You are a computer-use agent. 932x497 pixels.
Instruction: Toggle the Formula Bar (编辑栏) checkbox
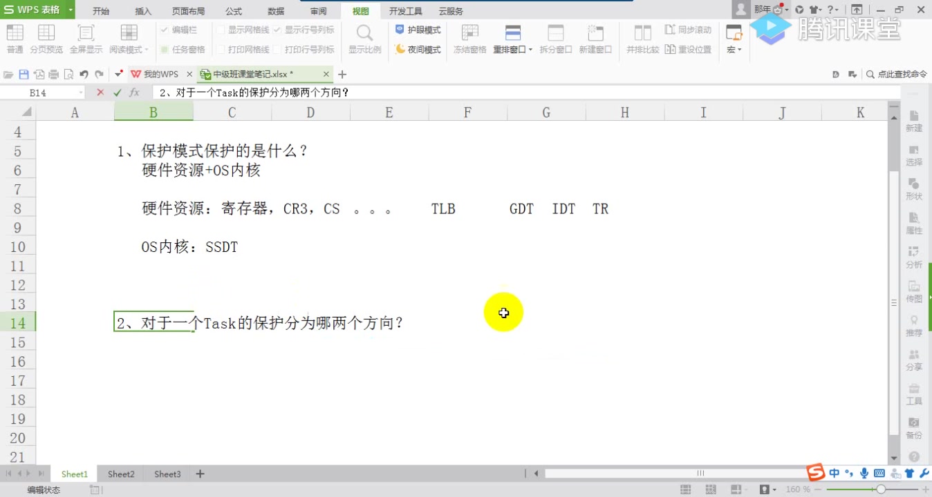pyautogui.click(x=165, y=30)
